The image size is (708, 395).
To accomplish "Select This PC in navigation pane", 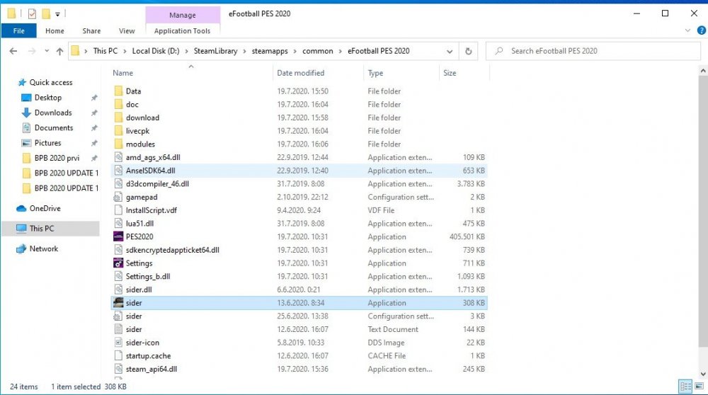I will pos(41,229).
